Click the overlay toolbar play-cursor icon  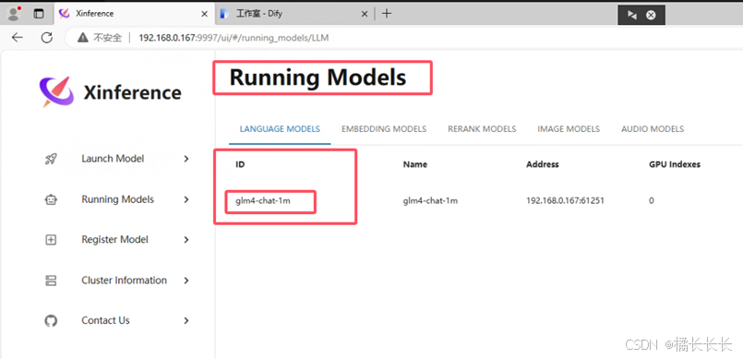[631, 15]
